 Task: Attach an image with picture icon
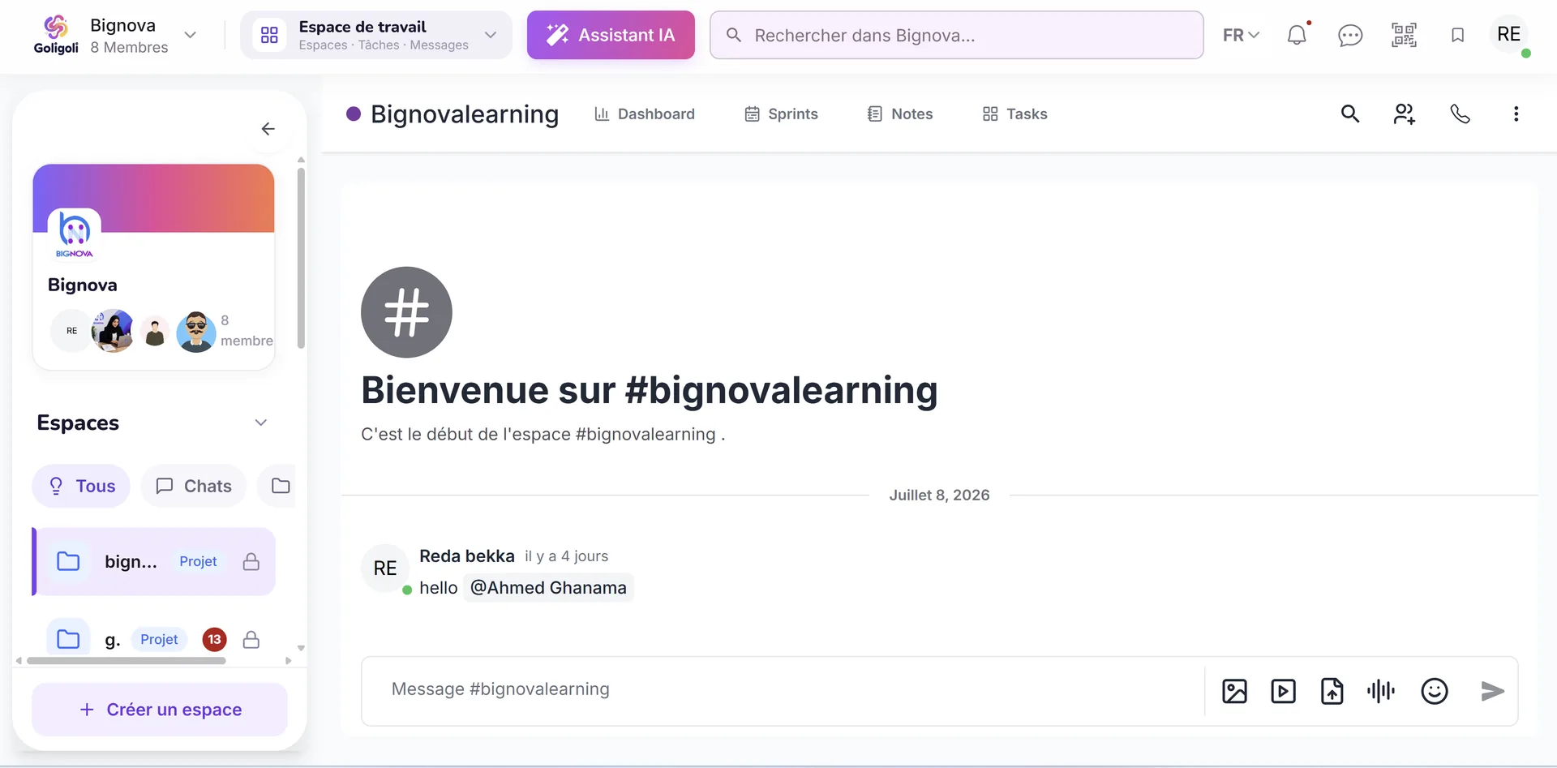[1234, 691]
